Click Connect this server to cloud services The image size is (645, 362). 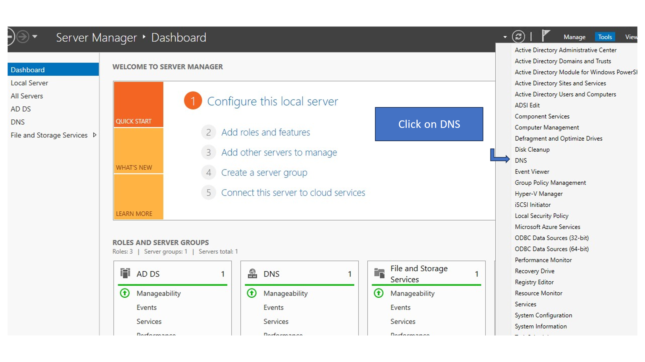293,192
